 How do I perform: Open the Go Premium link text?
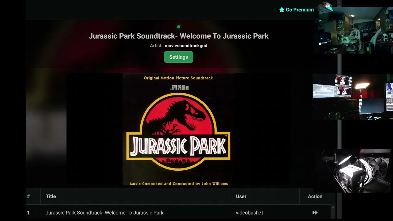click(x=300, y=10)
